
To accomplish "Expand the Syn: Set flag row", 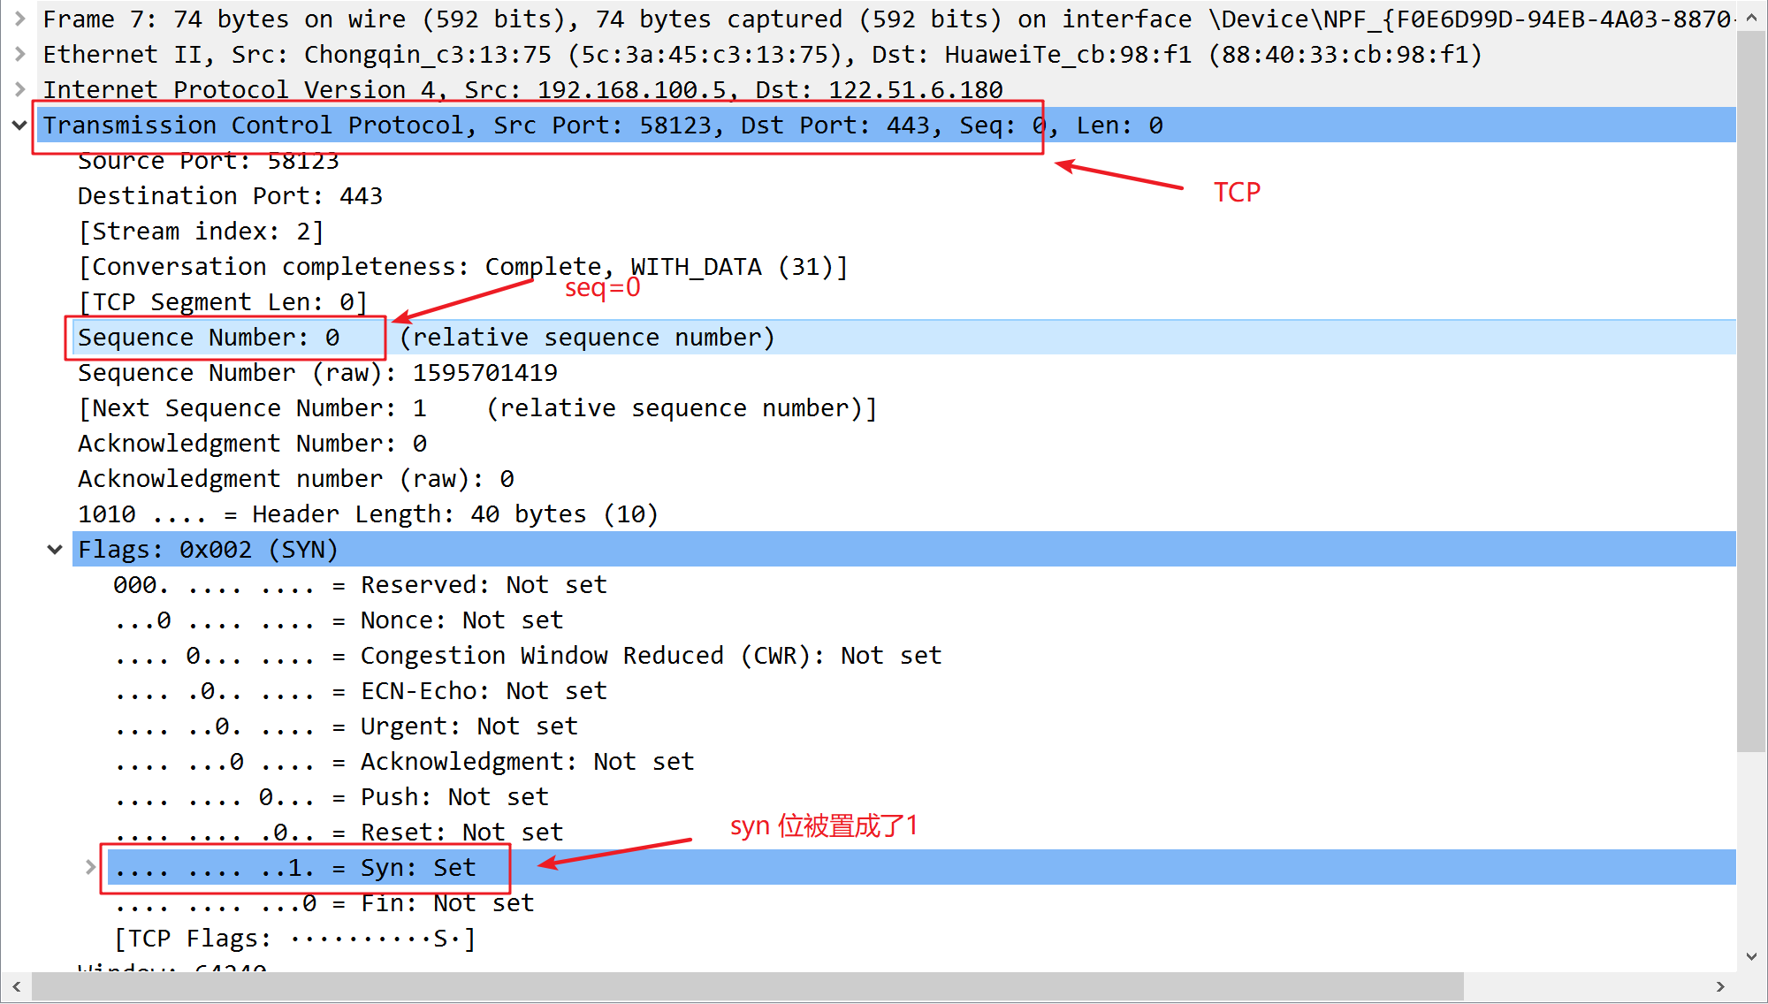I will pos(90,867).
